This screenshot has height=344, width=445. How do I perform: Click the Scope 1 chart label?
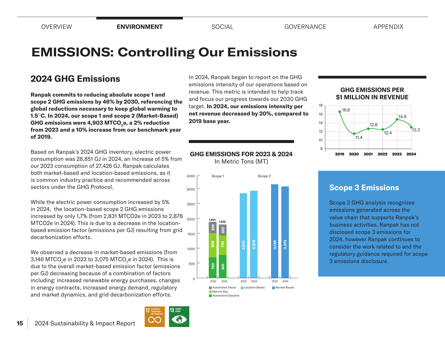[x=218, y=176]
